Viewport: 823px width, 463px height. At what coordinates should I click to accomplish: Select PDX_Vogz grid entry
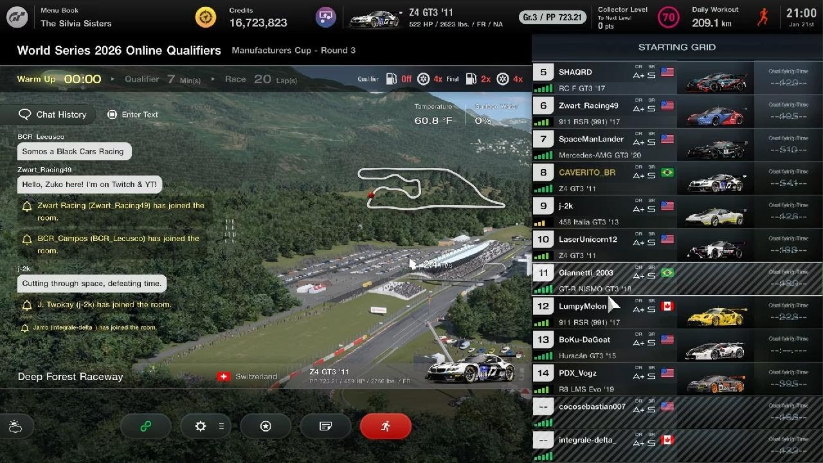pyautogui.click(x=678, y=379)
